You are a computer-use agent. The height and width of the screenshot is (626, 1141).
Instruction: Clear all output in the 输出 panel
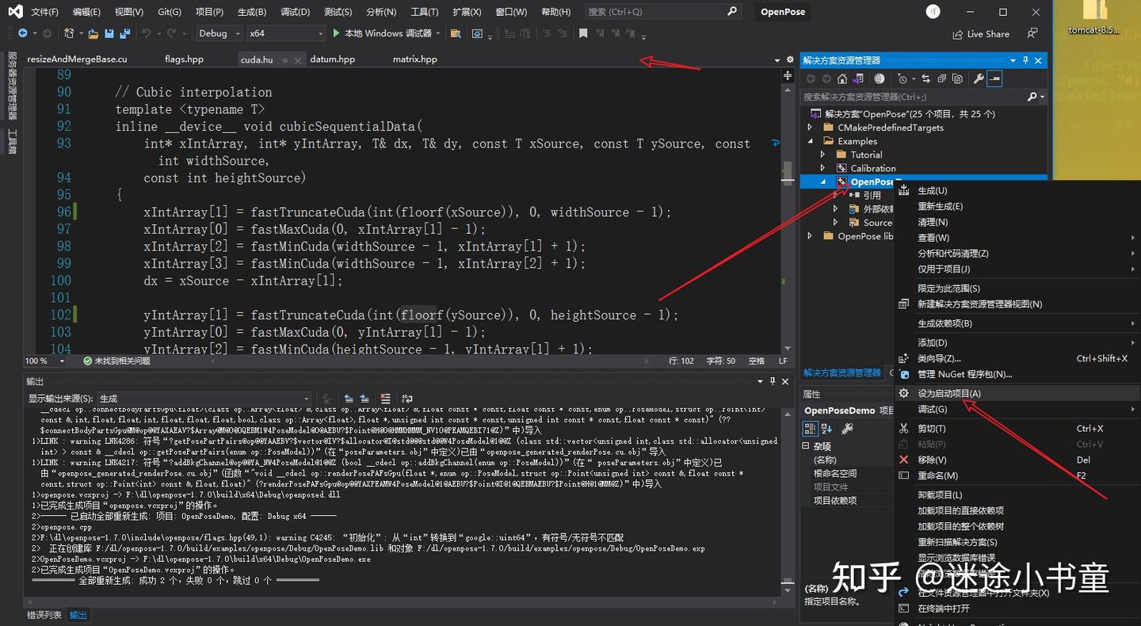click(x=387, y=399)
